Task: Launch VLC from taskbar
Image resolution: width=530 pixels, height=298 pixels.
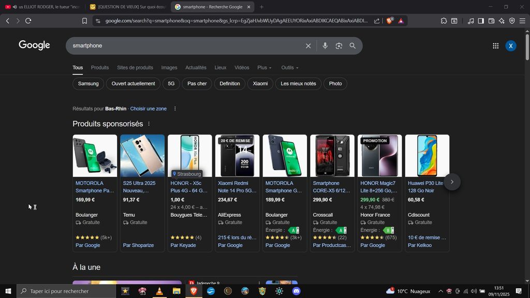Action: (159, 291)
